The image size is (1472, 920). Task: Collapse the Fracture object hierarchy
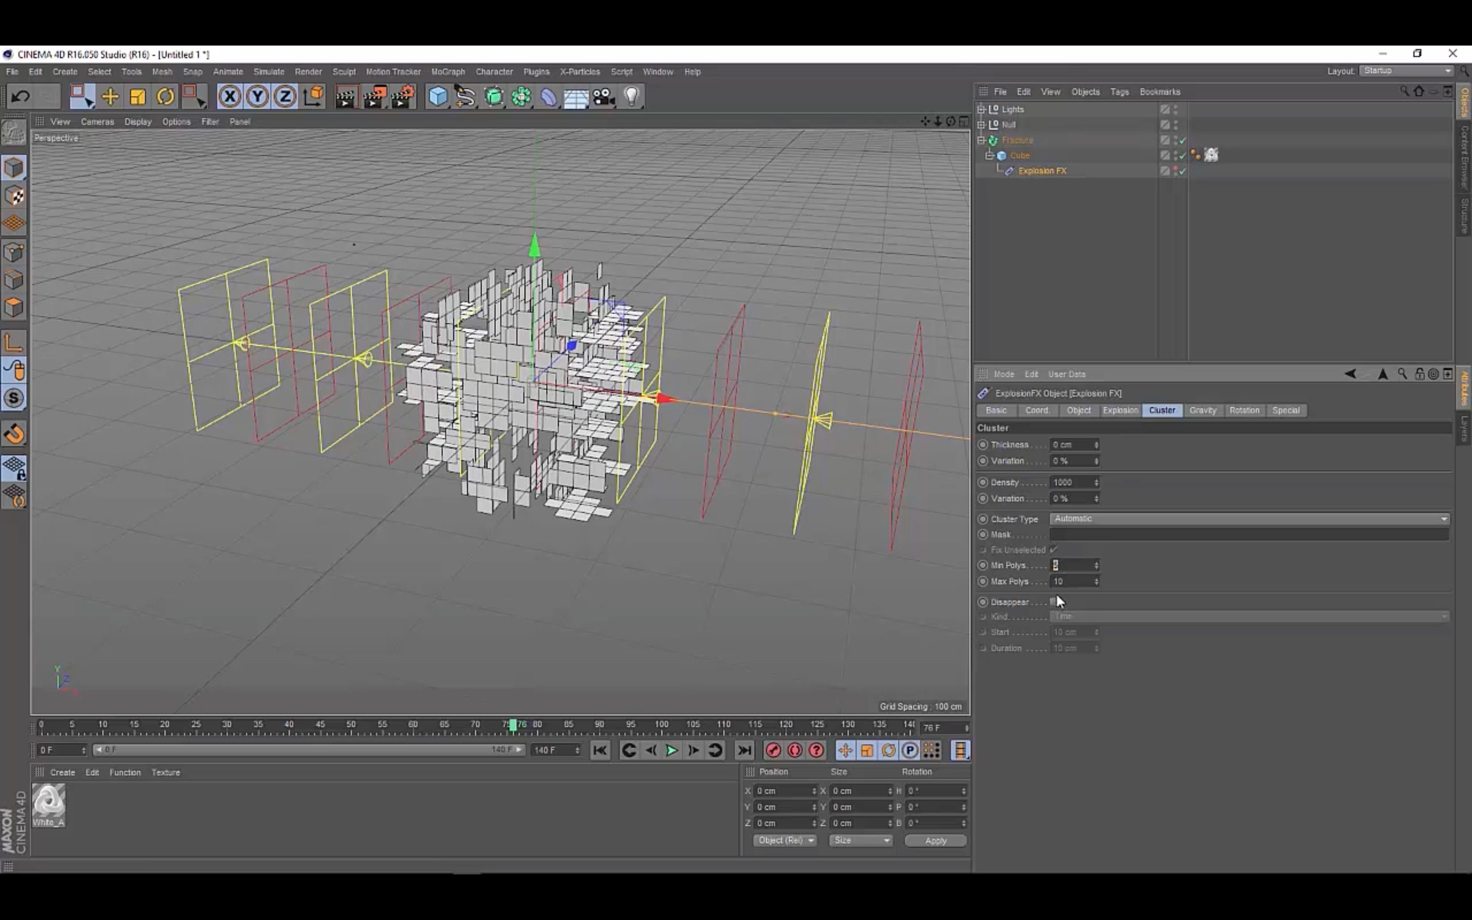[x=980, y=141]
